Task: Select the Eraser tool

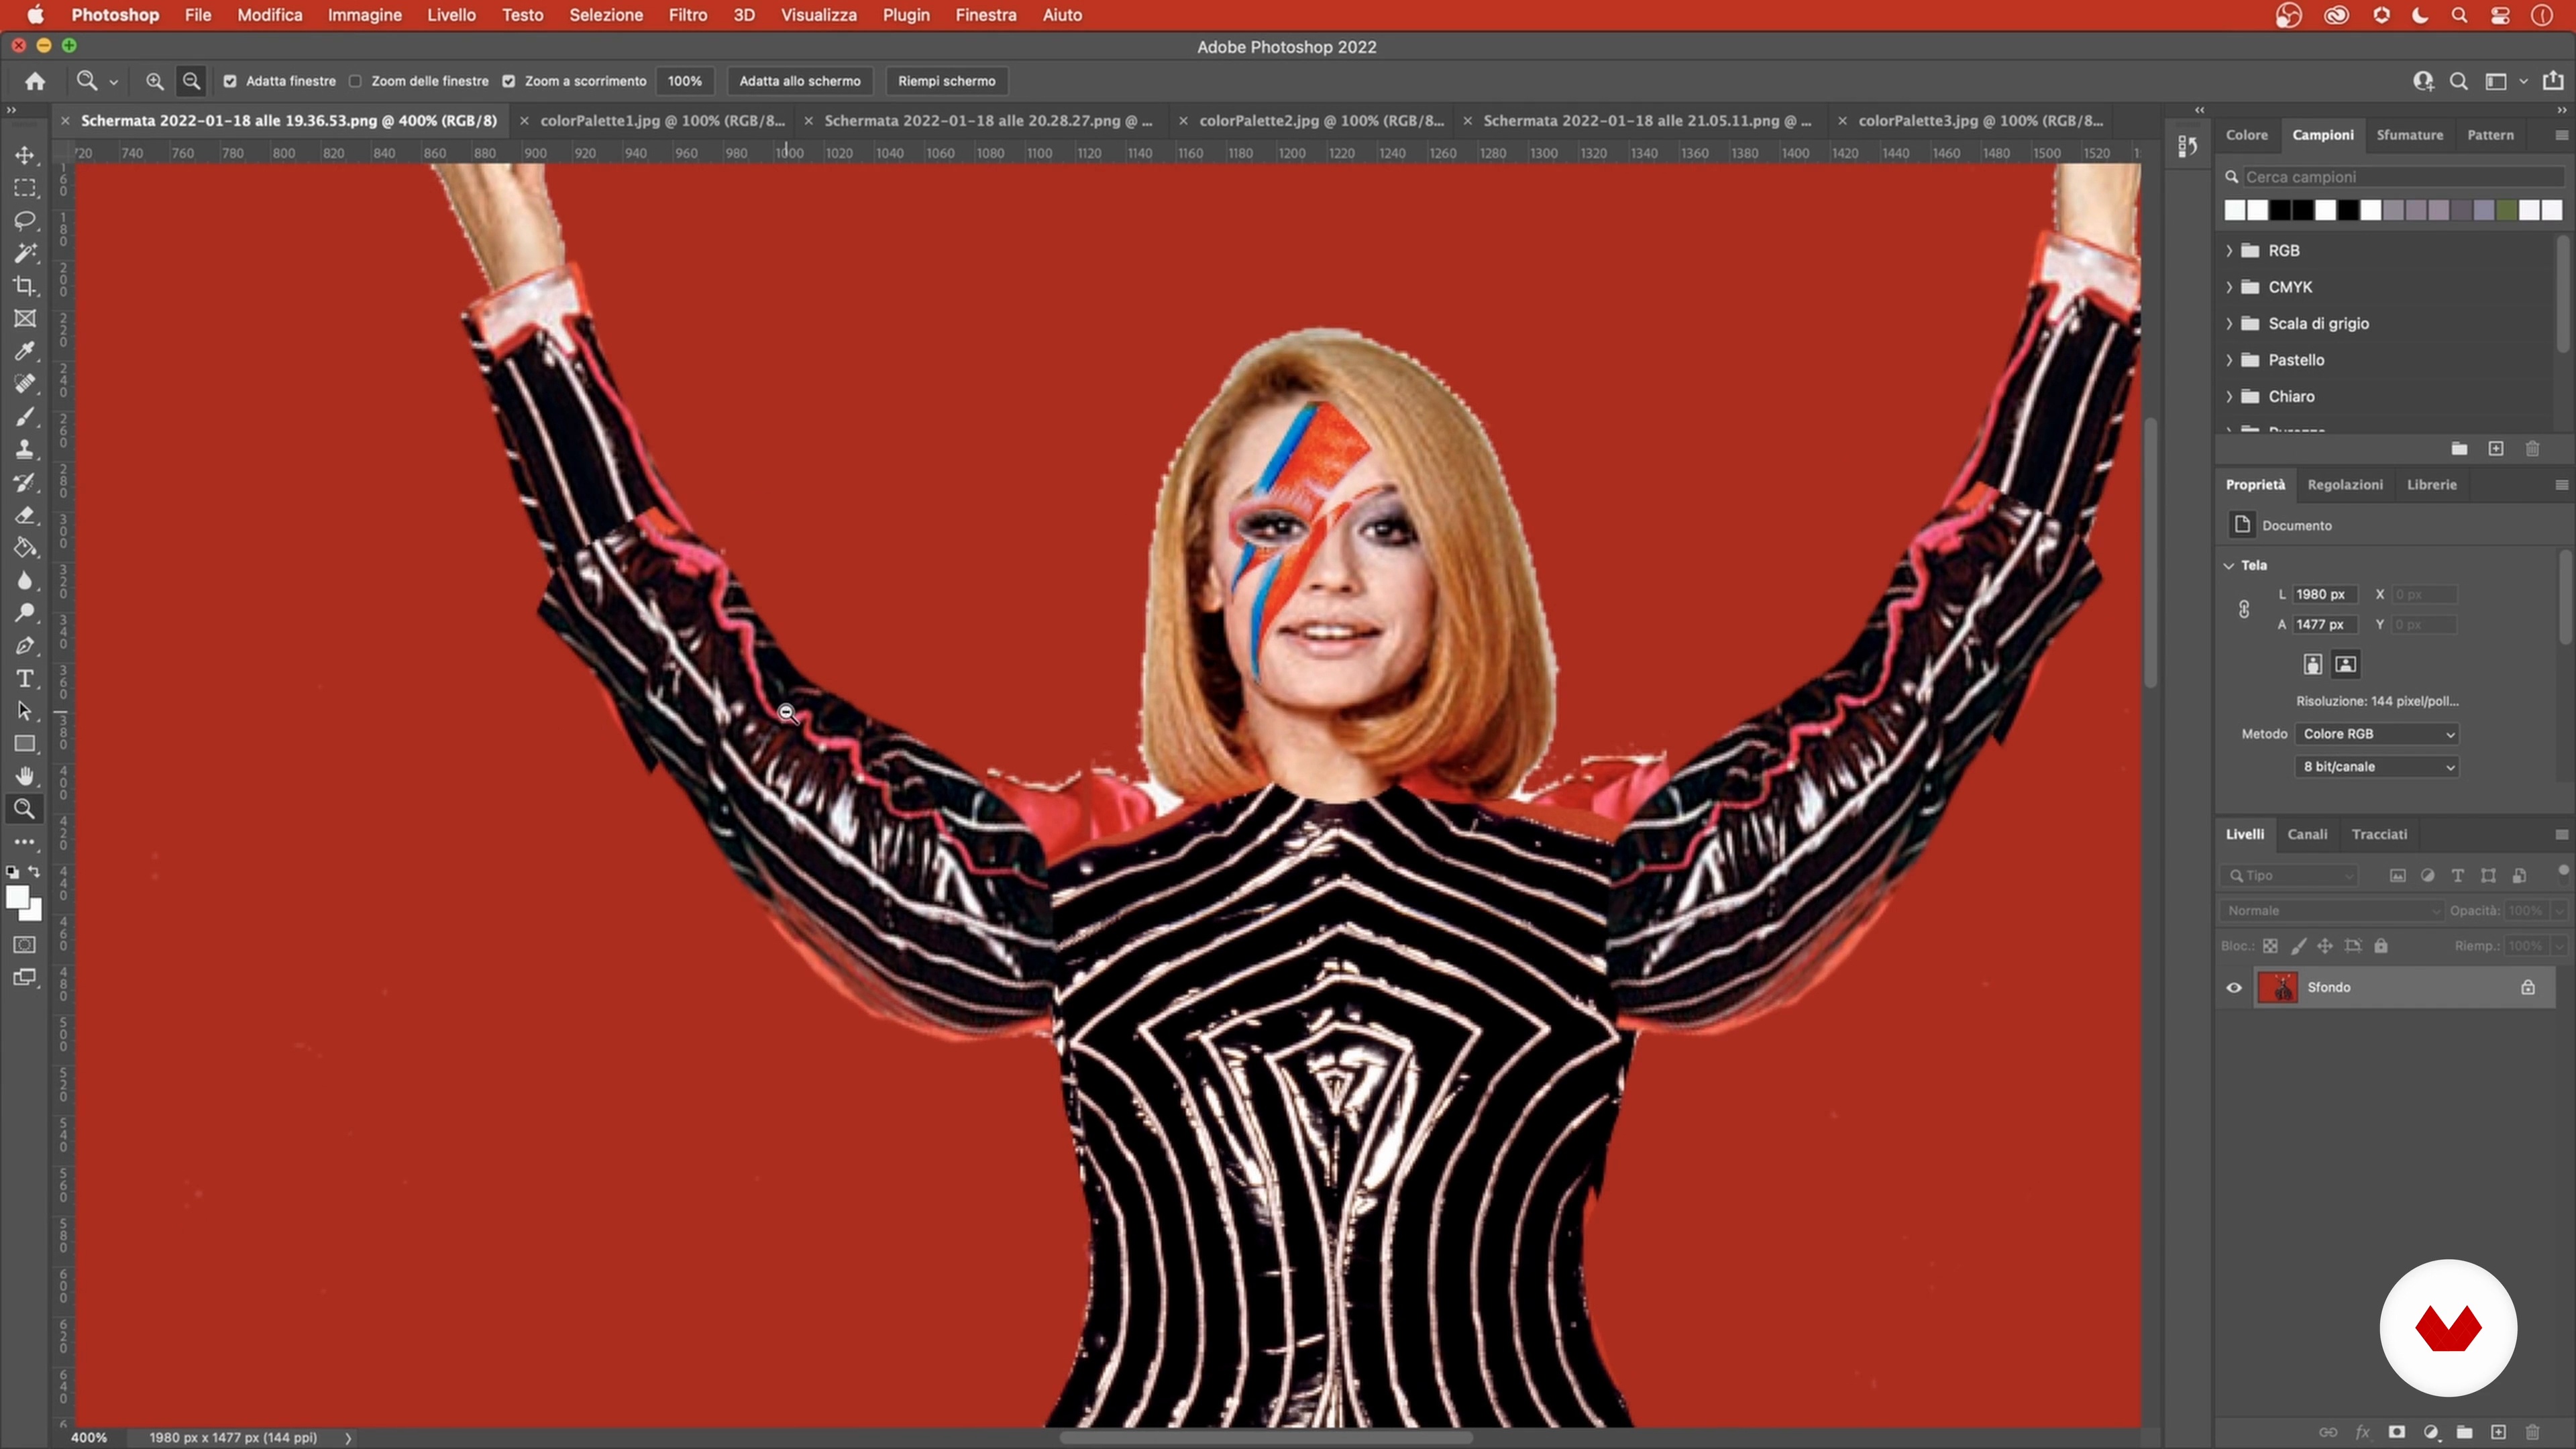Action: 25,515
